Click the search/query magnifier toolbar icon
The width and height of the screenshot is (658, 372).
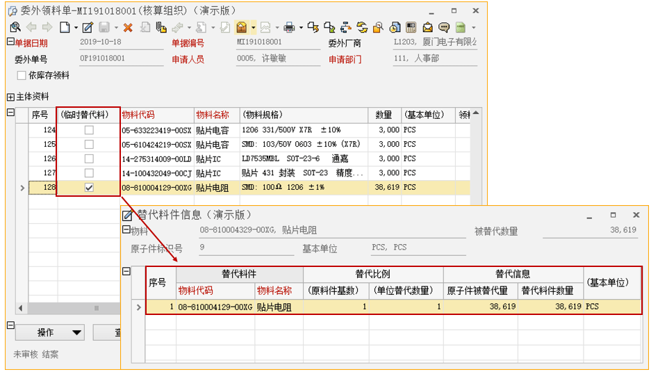point(15,28)
